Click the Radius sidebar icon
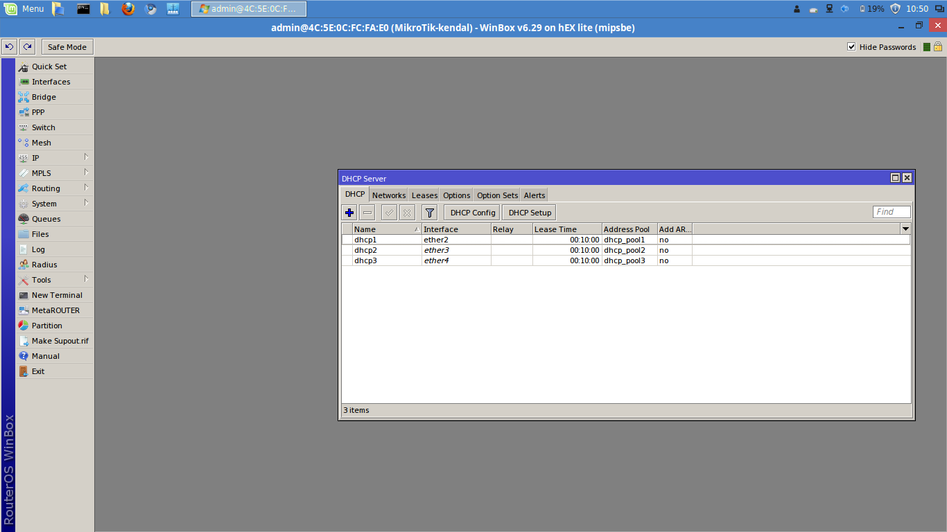The width and height of the screenshot is (947, 532). [x=24, y=265]
